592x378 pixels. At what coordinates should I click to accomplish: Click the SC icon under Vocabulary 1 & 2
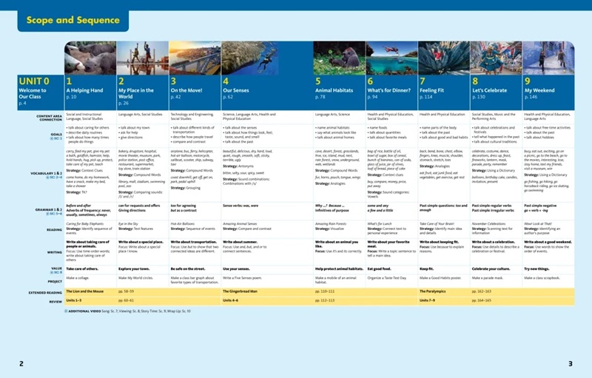pyautogui.click(x=48, y=178)
